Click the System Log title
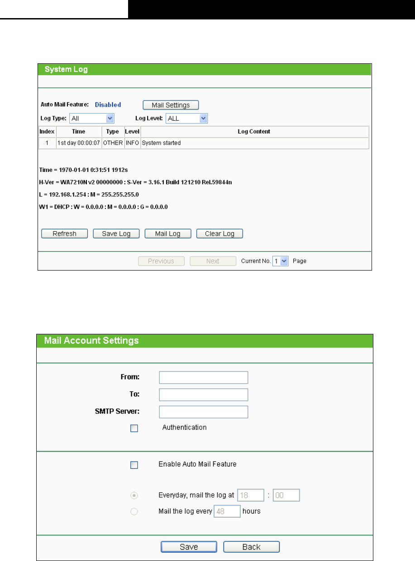The image size is (415, 561). [x=66, y=70]
